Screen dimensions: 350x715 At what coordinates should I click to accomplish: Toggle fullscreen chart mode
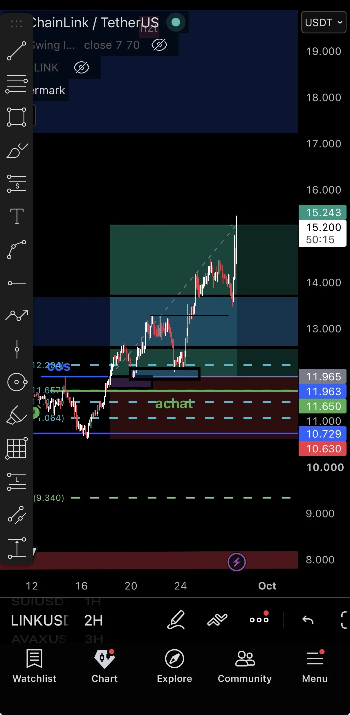click(344, 620)
